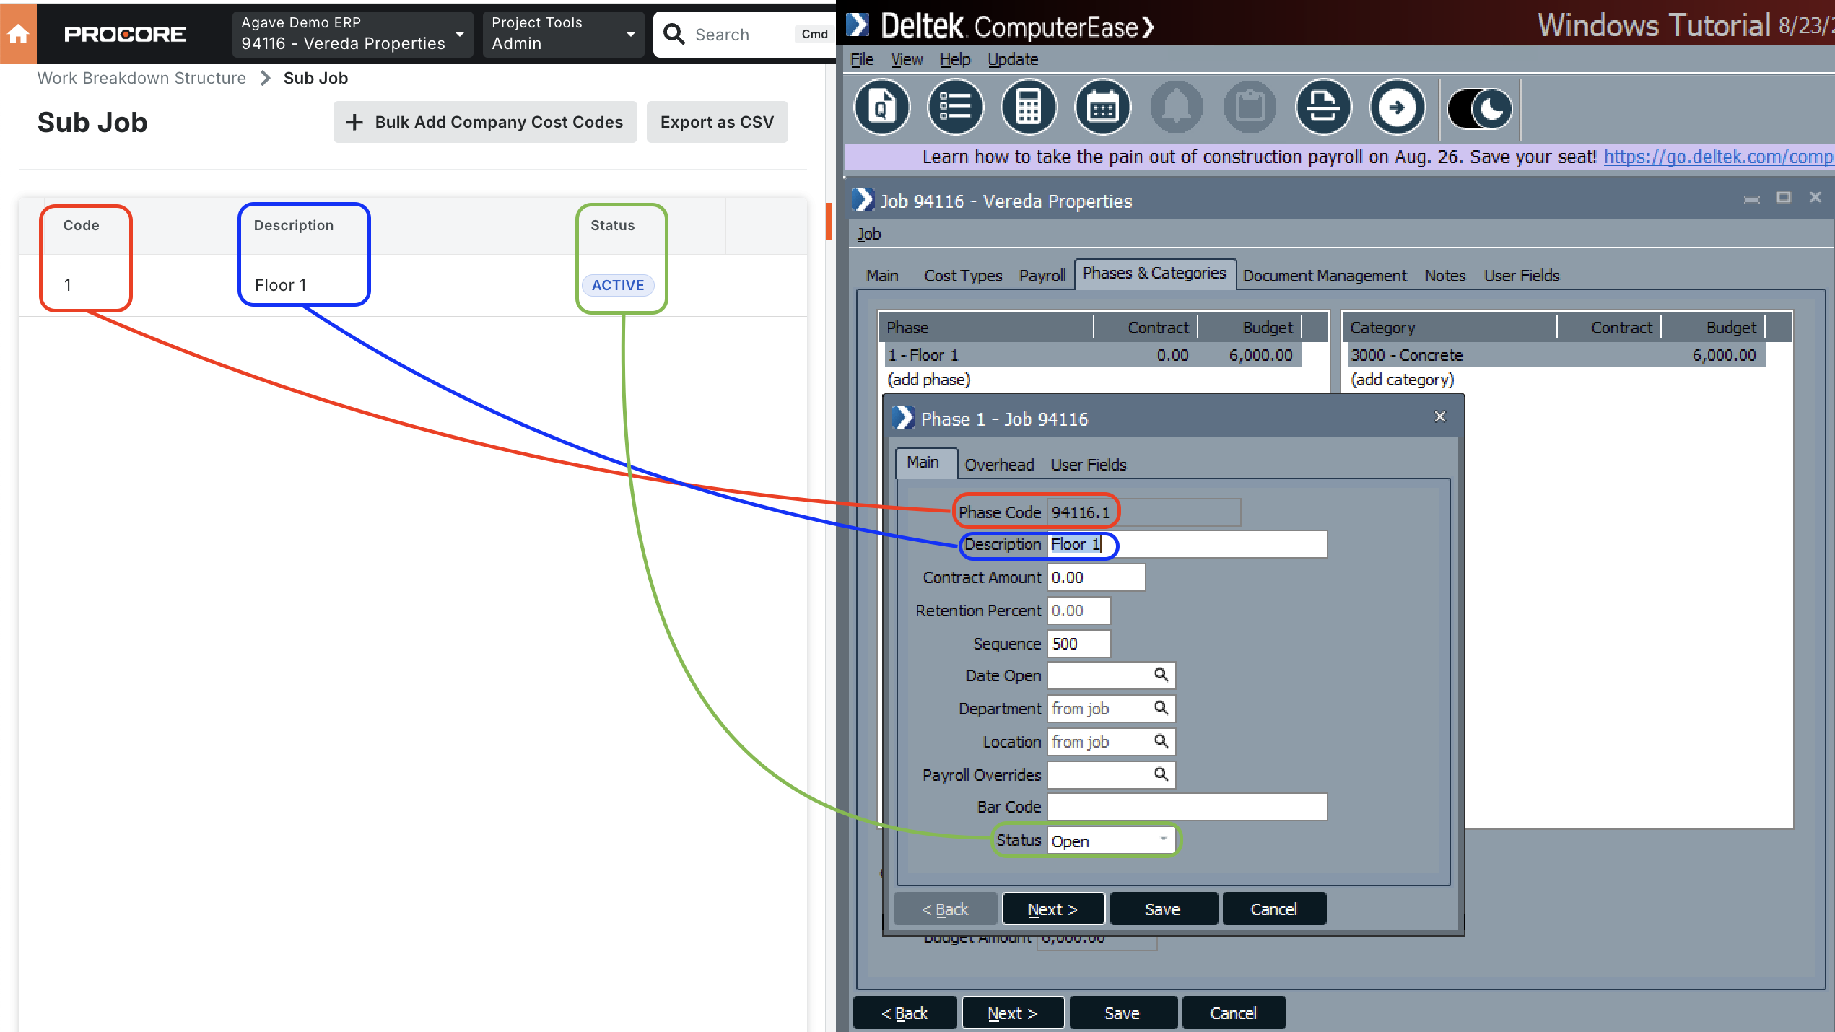Viewport: 1835px width, 1032px height.
Task: Open the Update menu
Action: 1013,59
